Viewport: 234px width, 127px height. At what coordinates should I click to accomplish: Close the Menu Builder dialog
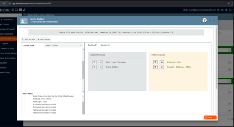click(214, 20)
